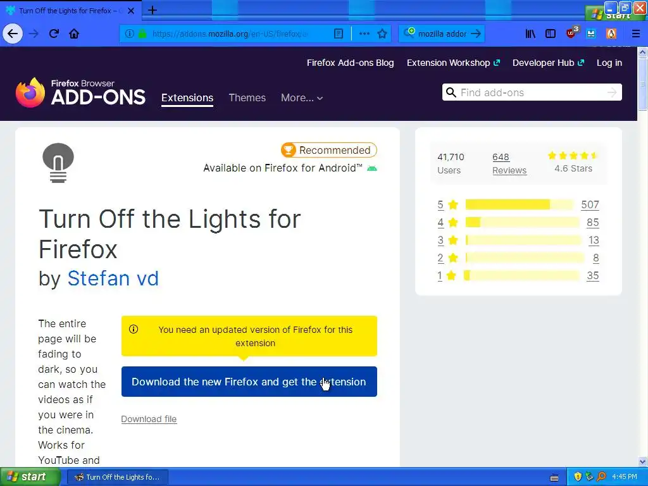Click the Safely Remove Hardware tray icon
The image size is (648, 486).
coord(589,477)
